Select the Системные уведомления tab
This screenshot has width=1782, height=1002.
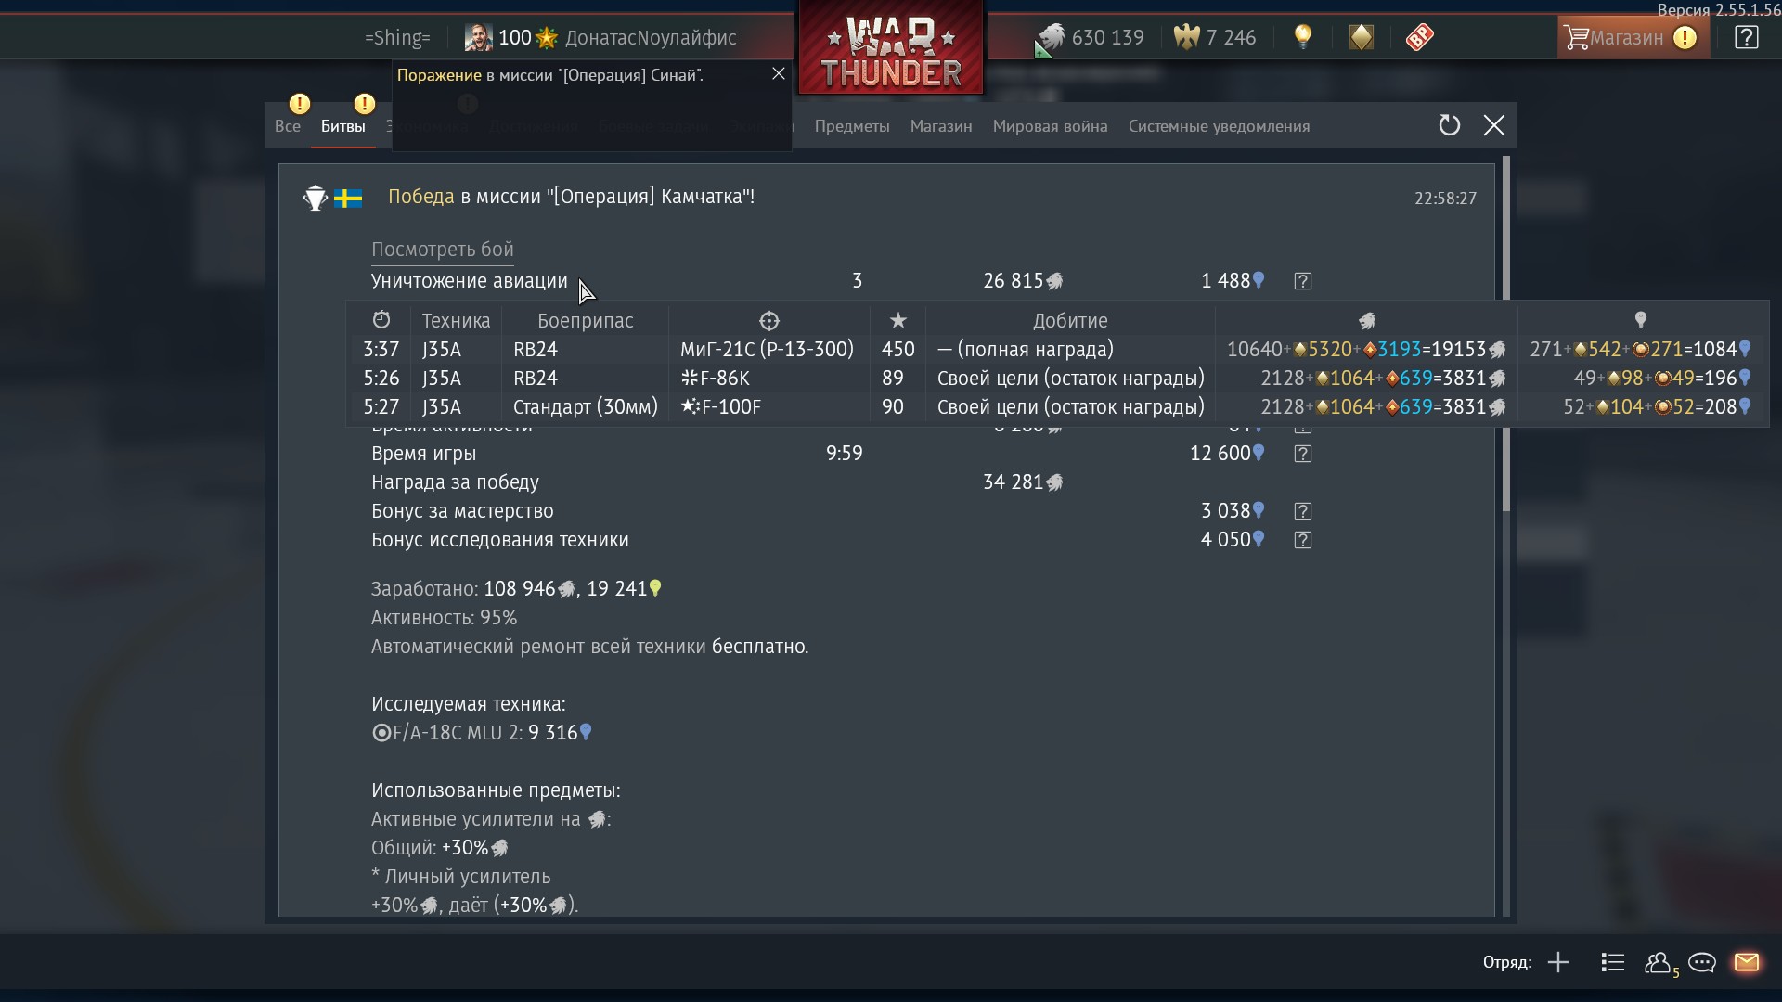(x=1219, y=126)
